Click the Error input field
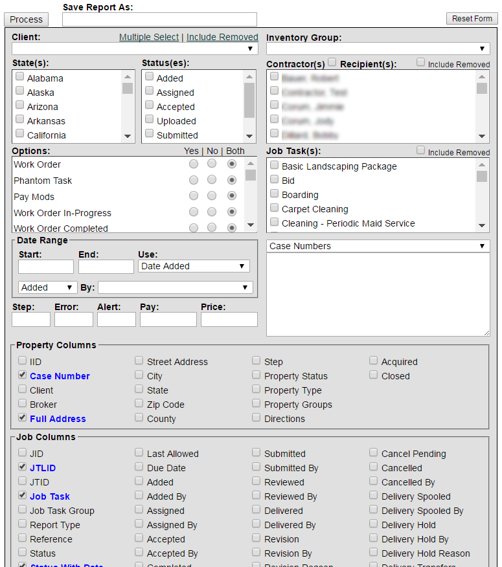The image size is (502, 567). (74, 320)
